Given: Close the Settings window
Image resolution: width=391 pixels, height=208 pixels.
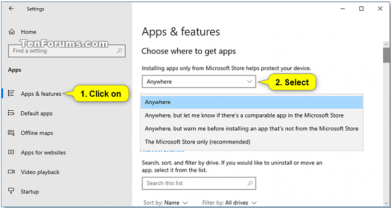Looking at the screenshot, I should 380,9.
